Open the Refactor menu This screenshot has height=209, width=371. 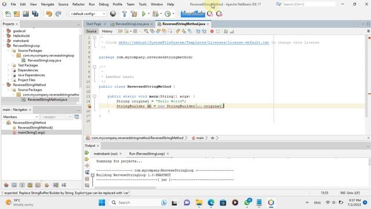coord(78,4)
